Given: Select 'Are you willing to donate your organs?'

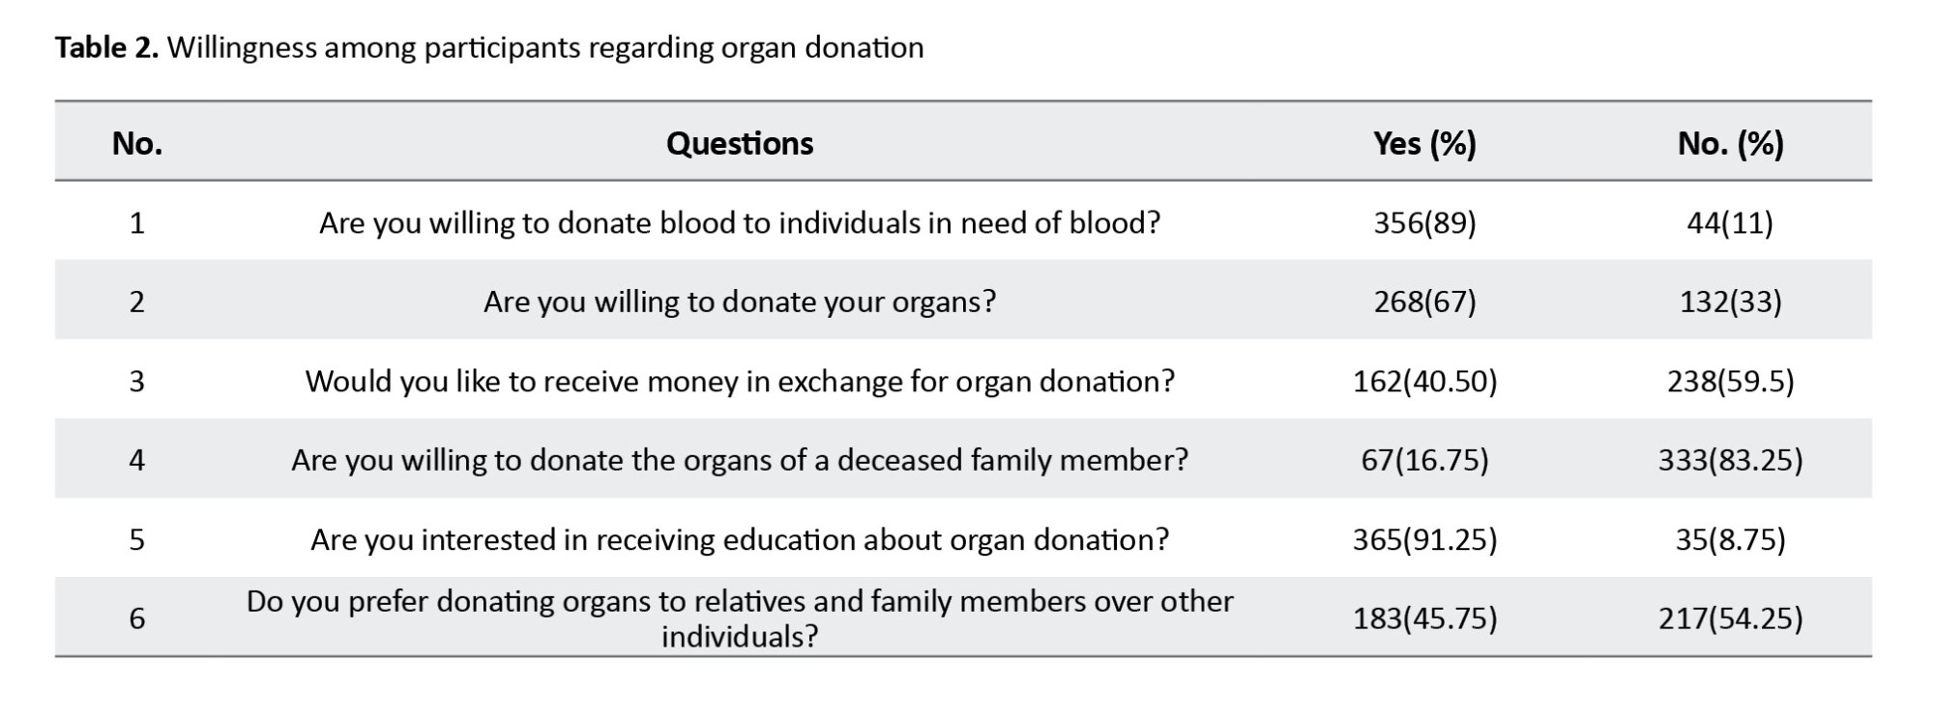Looking at the screenshot, I should pyautogui.click(x=740, y=302).
